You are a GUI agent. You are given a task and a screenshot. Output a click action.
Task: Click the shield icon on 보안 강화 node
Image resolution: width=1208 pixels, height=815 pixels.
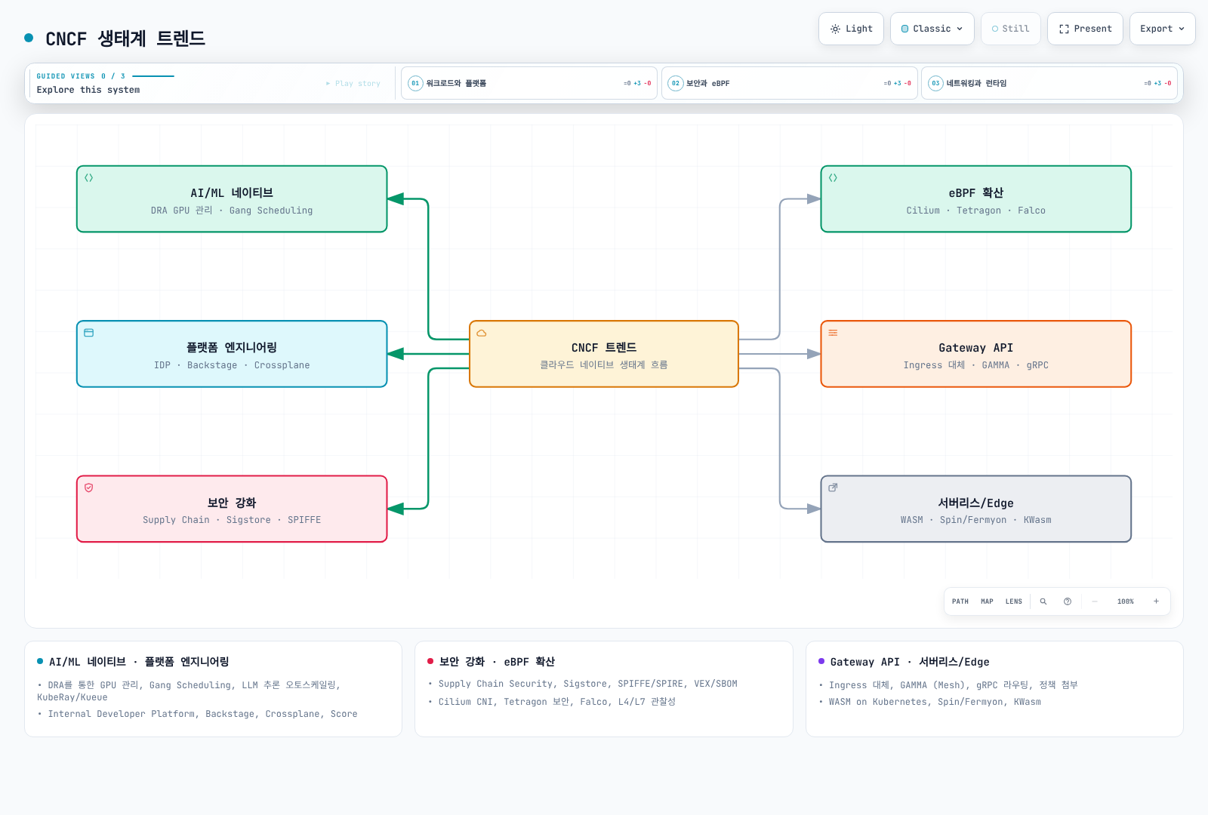coord(89,487)
